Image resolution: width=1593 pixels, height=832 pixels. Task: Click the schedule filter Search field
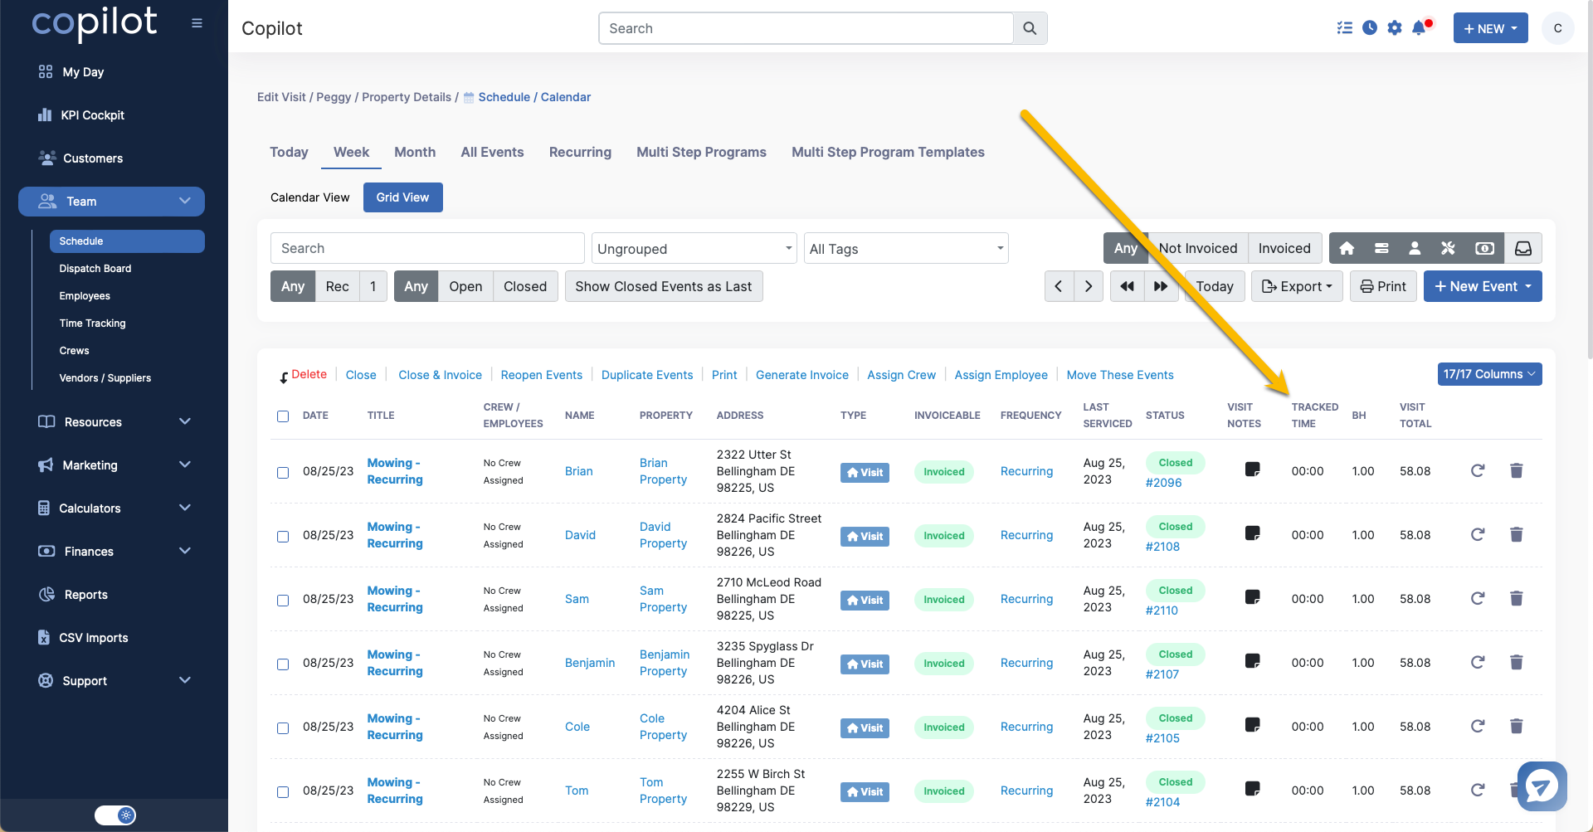427,248
